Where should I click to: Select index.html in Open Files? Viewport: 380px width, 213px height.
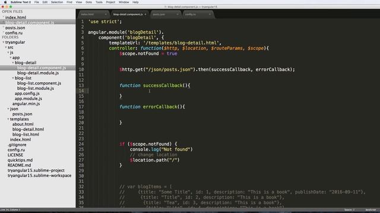coord(15,17)
